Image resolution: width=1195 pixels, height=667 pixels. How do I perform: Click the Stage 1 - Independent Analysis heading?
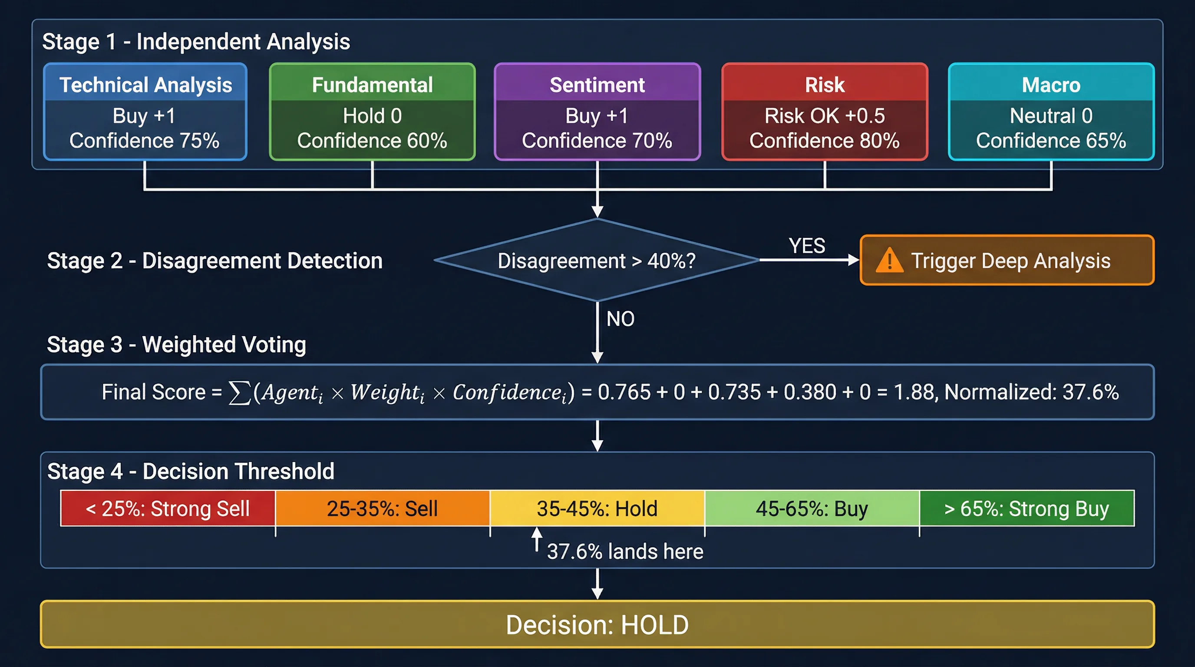196,42
